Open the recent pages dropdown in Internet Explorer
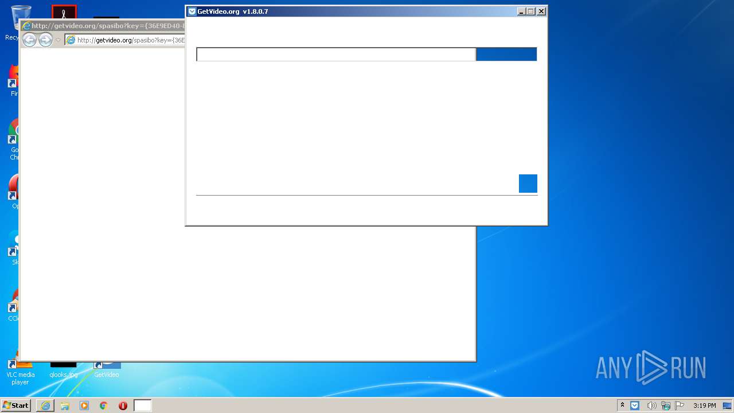Viewport: 734px width, 413px height. click(58, 40)
